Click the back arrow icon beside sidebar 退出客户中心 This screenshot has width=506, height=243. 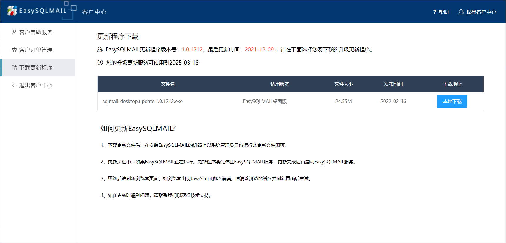(14, 85)
